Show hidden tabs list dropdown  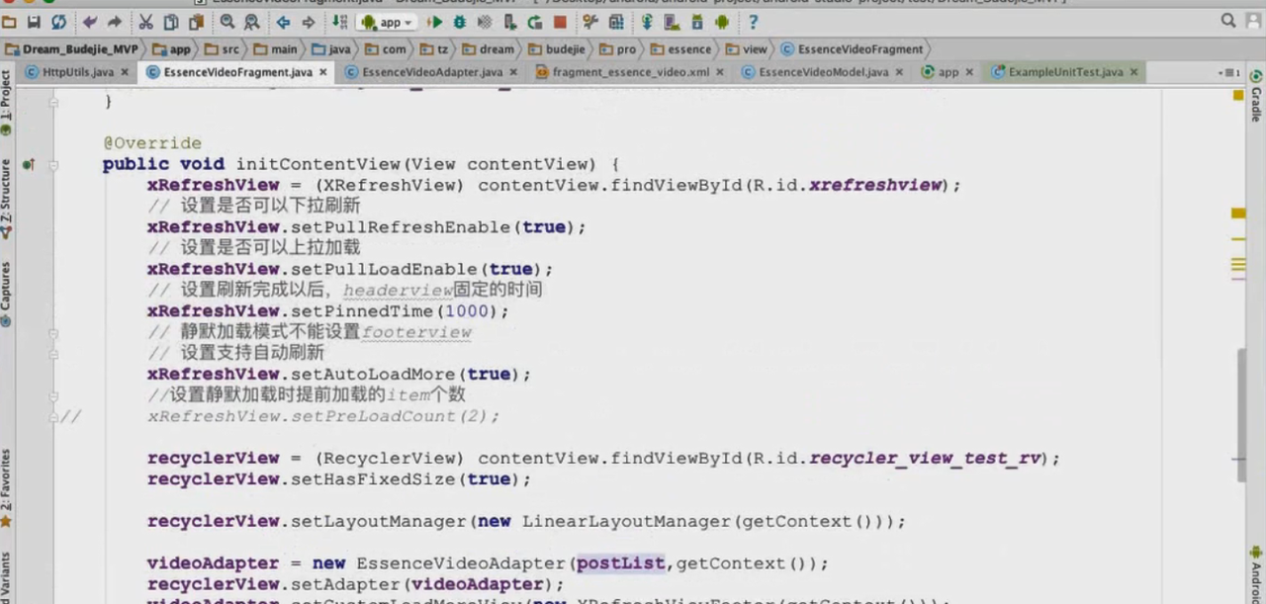pyautogui.click(x=1229, y=73)
